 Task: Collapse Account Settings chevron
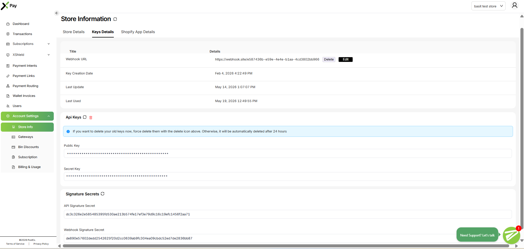click(x=49, y=116)
